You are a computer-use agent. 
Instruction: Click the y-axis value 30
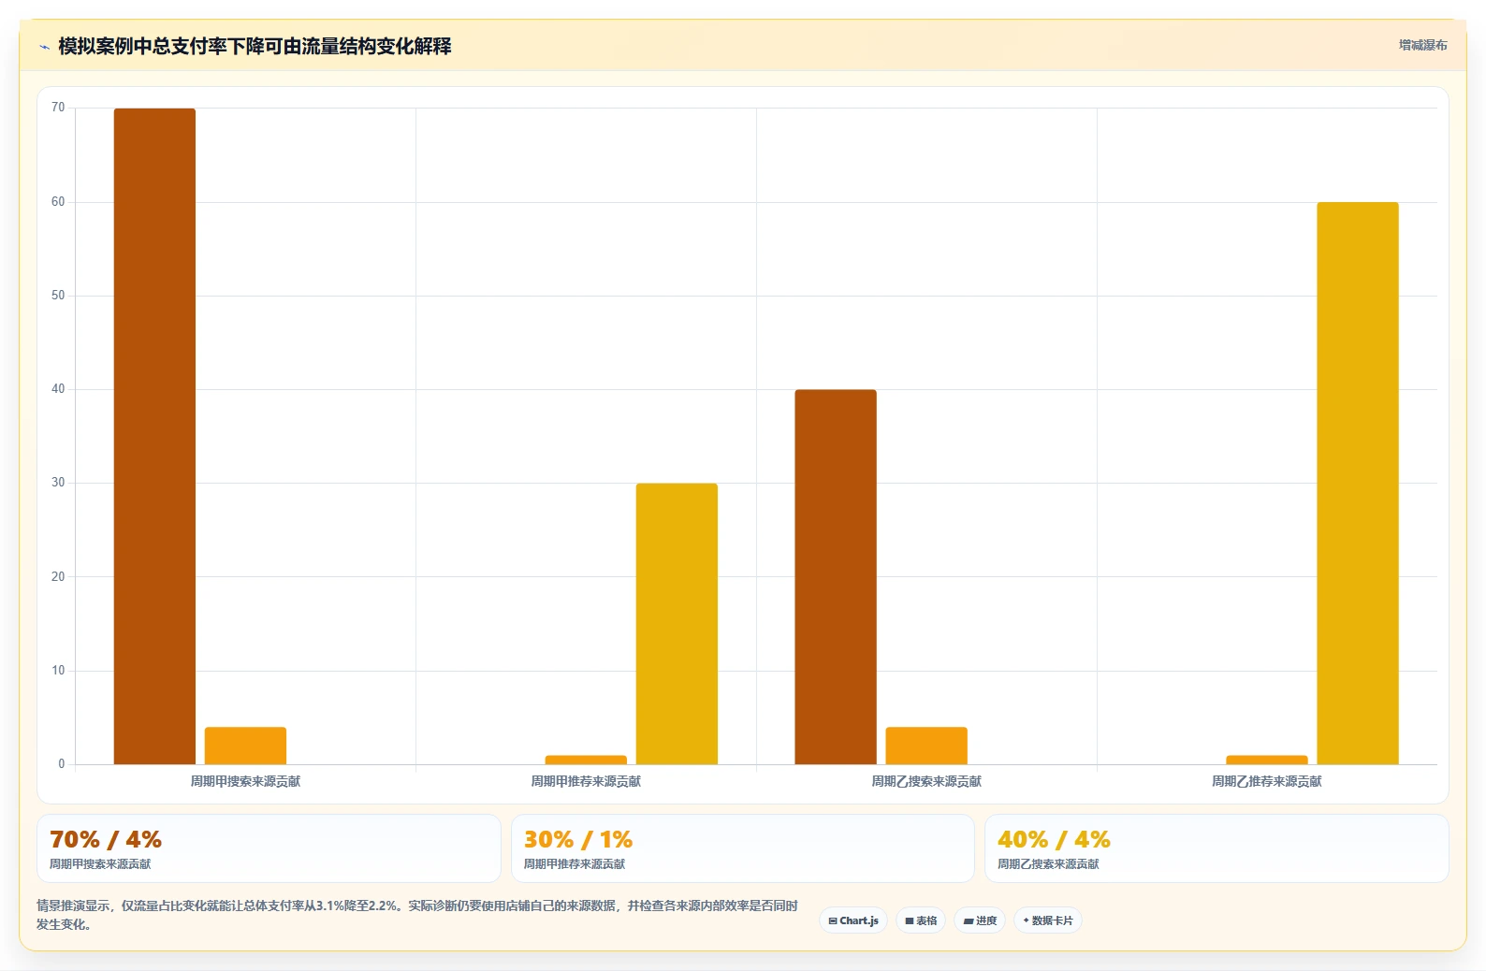[x=58, y=483]
